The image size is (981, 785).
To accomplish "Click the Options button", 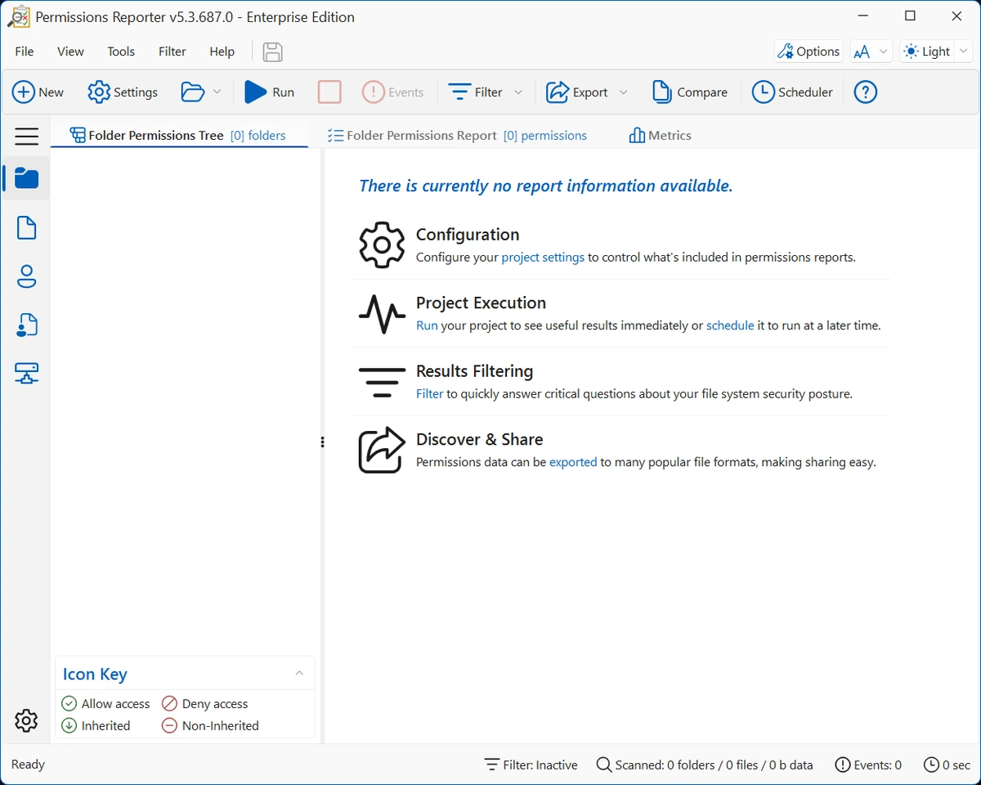I will coord(809,52).
